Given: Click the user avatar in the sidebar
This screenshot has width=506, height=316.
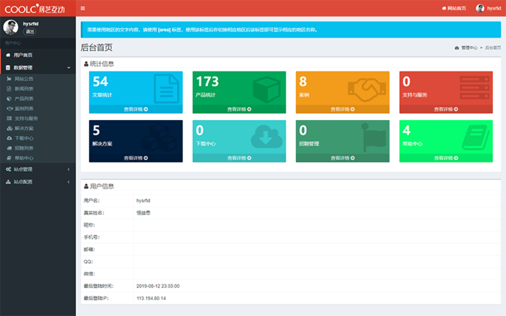Looking at the screenshot, I should pos(10,27).
